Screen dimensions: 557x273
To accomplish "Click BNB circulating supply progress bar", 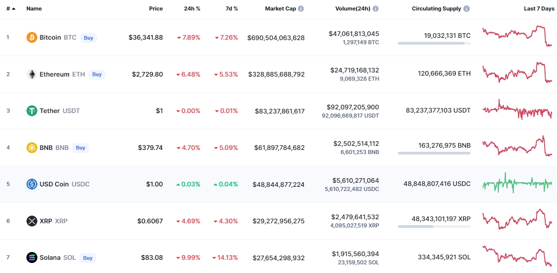I will (434, 153).
